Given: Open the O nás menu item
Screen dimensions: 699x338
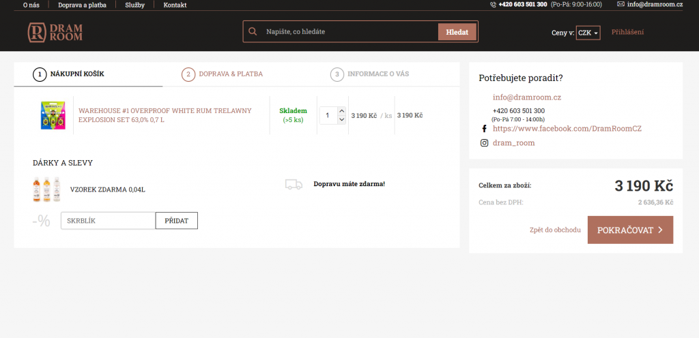Looking at the screenshot, I should (x=31, y=5).
